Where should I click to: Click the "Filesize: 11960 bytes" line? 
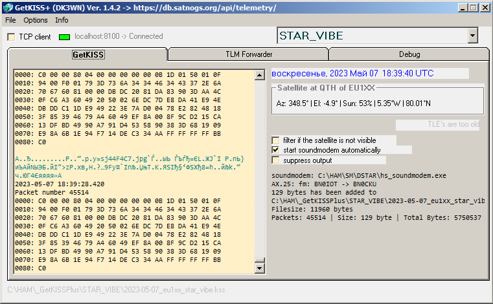pos(312,209)
